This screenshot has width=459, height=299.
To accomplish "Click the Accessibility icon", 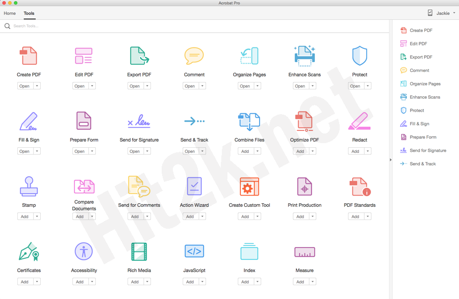I will coord(84,251).
